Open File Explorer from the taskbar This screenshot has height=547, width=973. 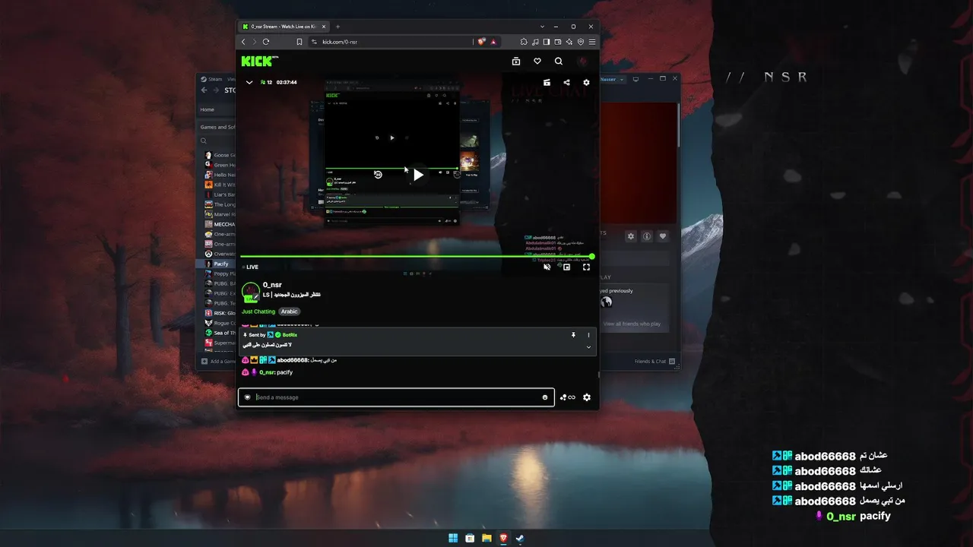(x=486, y=538)
